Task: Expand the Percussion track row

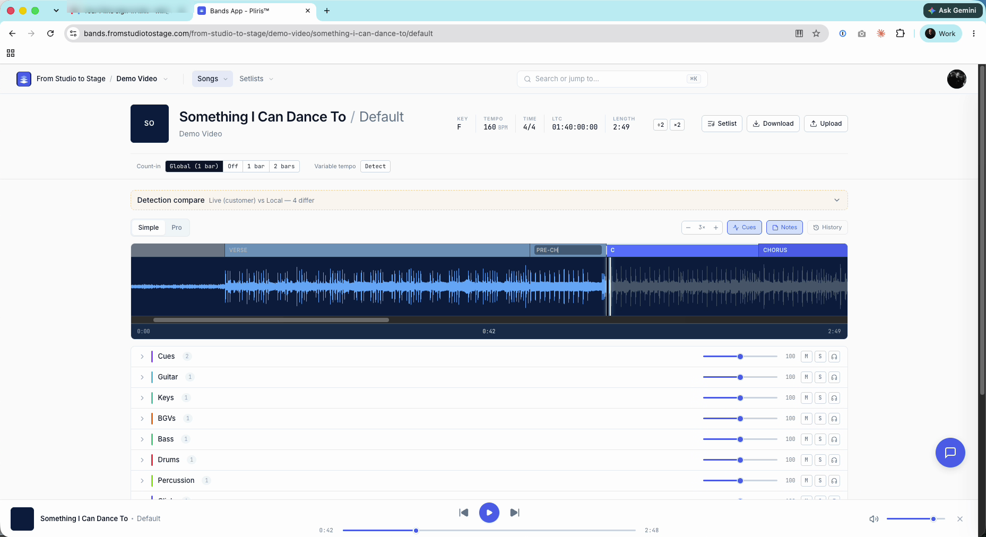Action: [x=142, y=481]
